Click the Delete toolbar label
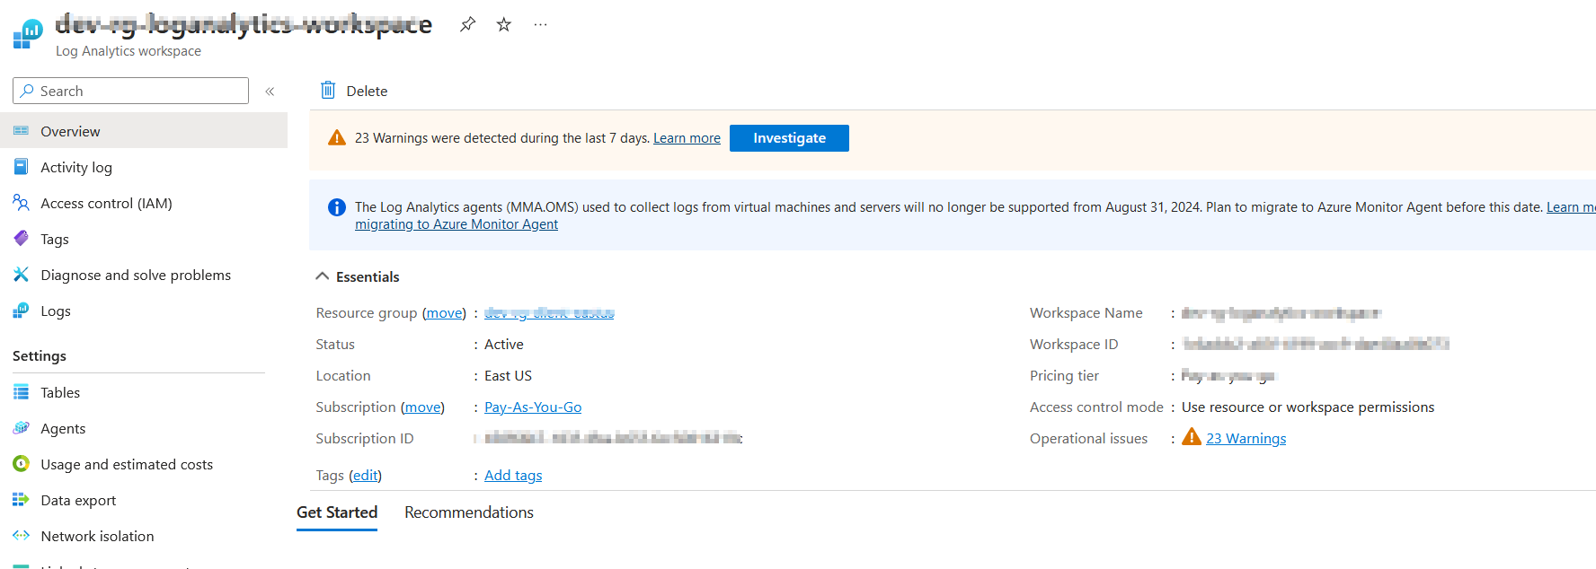The height and width of the screenshot is (569, 1596). [367, 91]
